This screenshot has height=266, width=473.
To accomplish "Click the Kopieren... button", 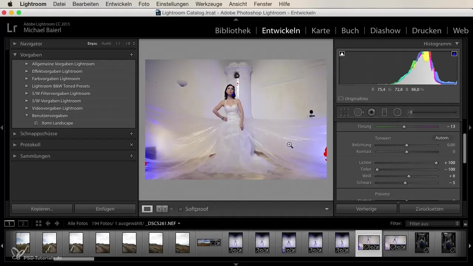I will [x=42, y=209].
